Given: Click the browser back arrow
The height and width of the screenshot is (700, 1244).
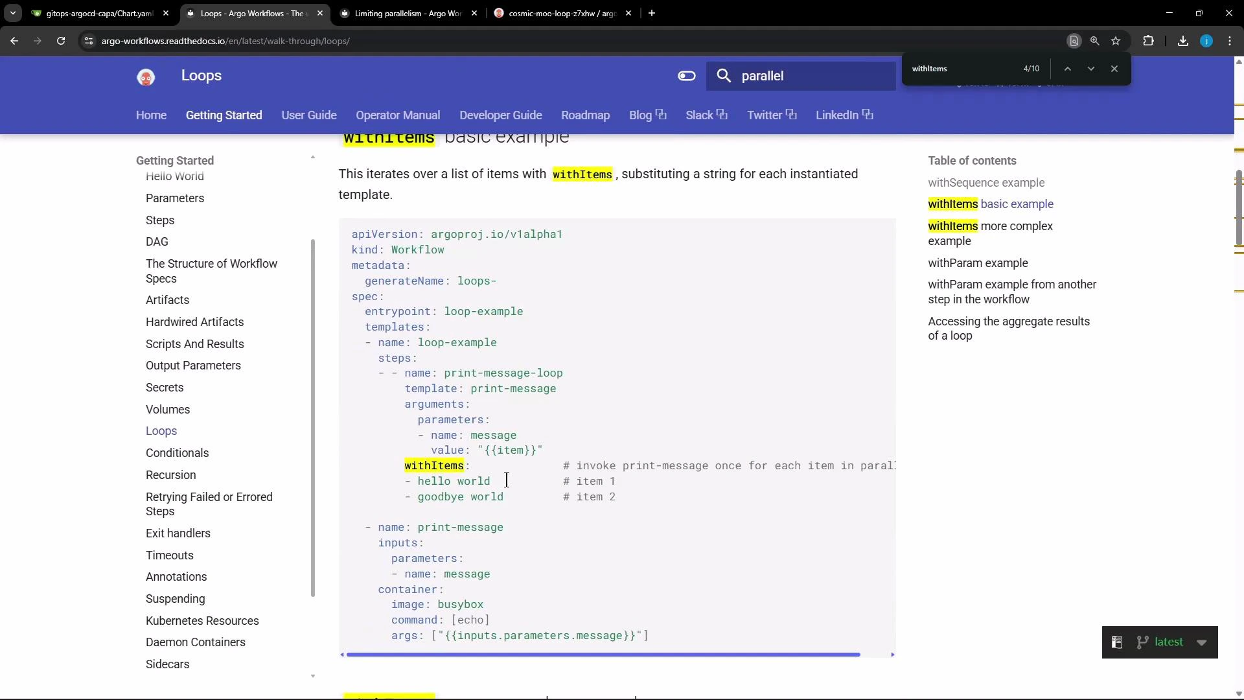Looking at the screenshot, I should [14, 41].
